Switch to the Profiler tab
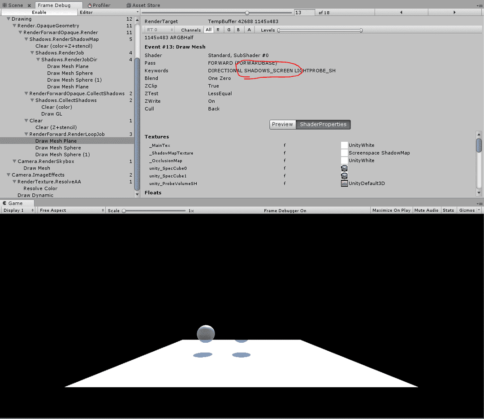484x419 pixels. pos(99,5)
